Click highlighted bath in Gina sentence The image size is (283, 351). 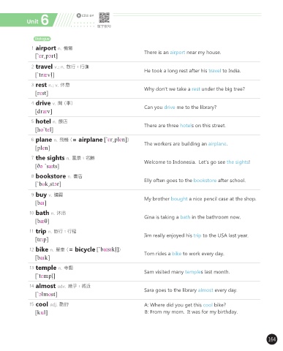click(x=185, y=217)
